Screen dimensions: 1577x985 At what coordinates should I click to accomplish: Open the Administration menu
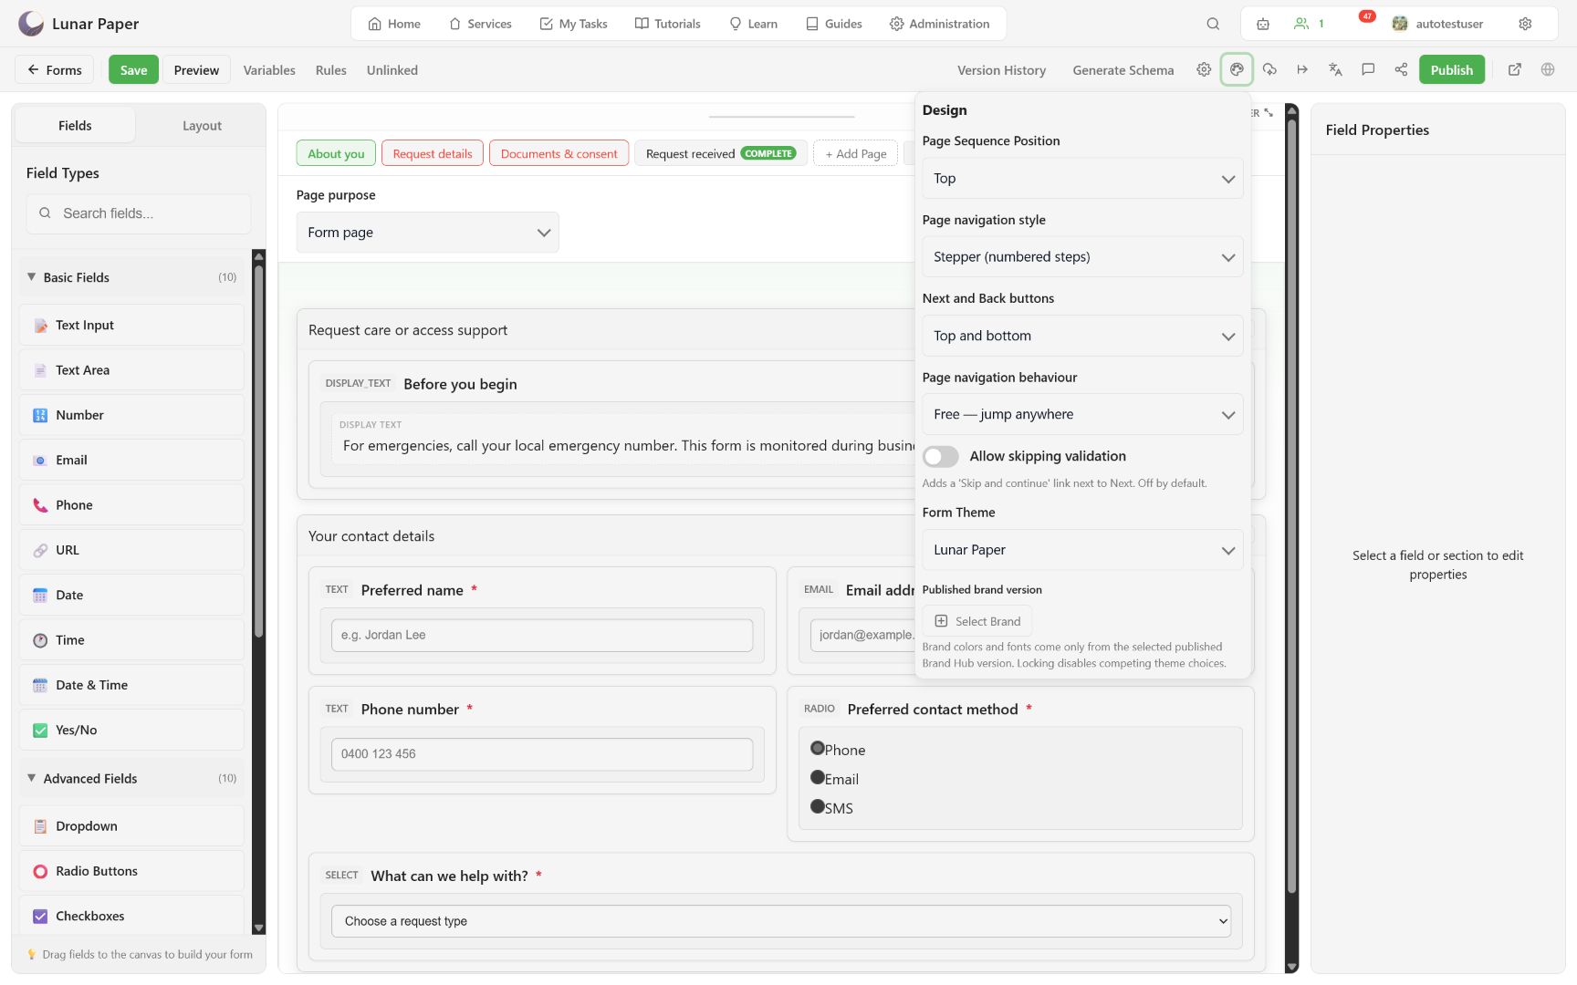pyautogui.click(x=940, y=24)
